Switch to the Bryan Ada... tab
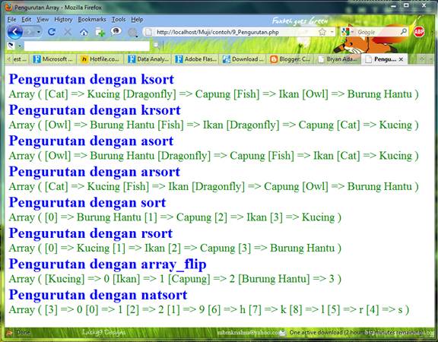 click(338, 59)
